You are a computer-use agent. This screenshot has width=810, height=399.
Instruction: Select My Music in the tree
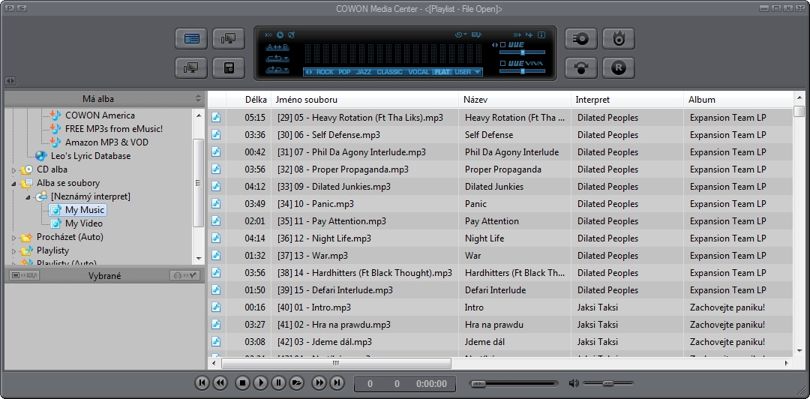85,210
